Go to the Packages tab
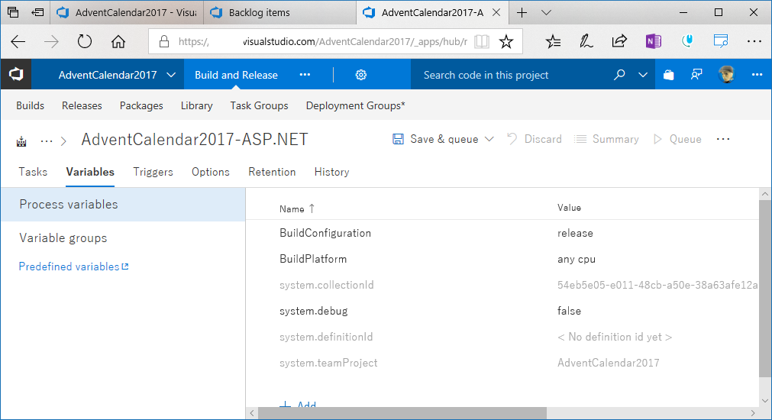This screenshot has width=772, height=420. 141,105
